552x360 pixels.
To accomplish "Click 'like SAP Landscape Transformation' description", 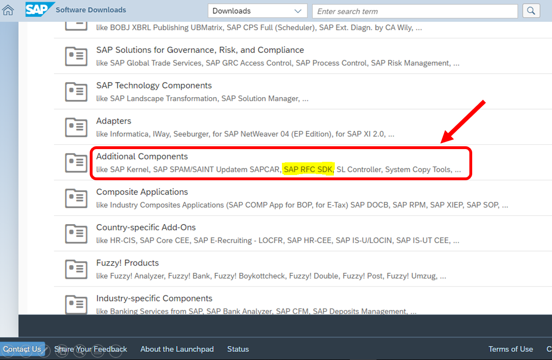I will (203, 99).
